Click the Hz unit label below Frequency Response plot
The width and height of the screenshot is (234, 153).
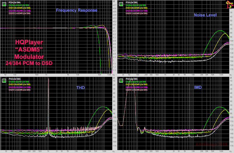pos(114,75)
